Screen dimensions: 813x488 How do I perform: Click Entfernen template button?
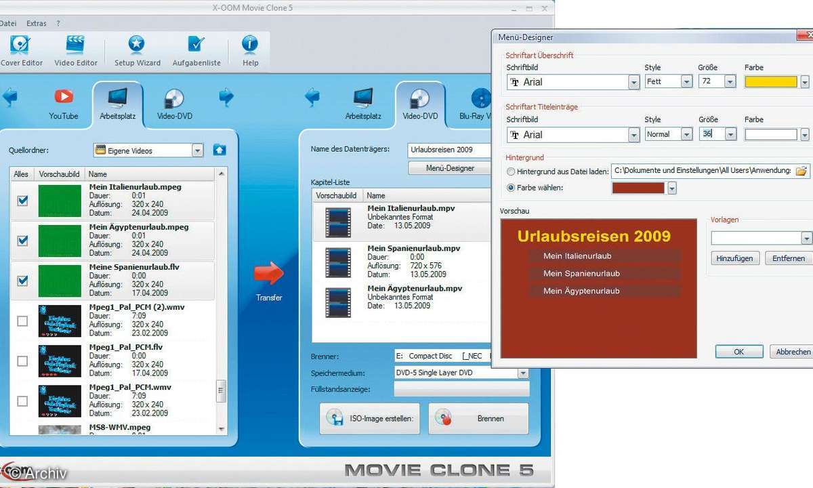(x=789, y=258)
